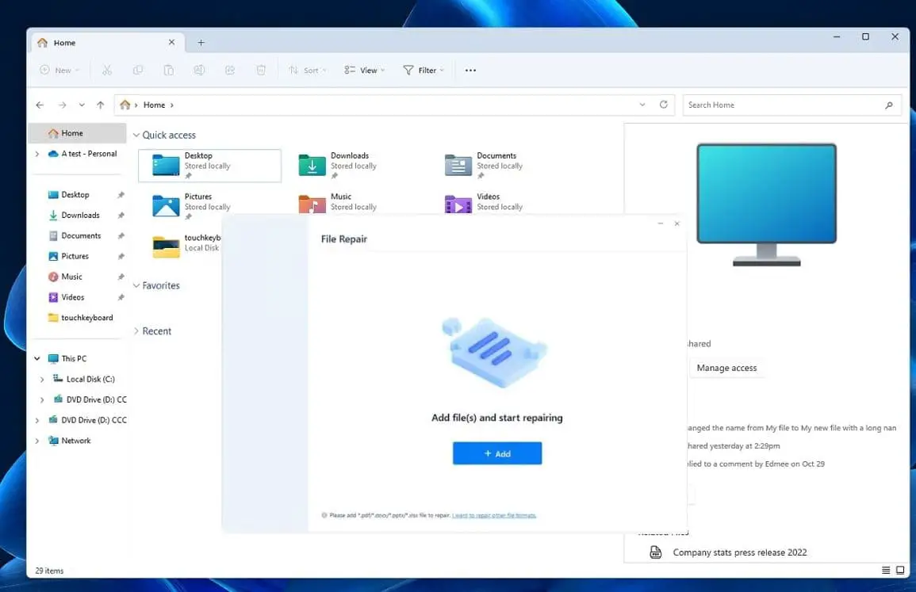Close the File Repair dialog
This screenshot has width=916, height=592.
677,223
